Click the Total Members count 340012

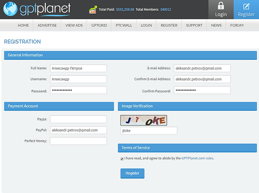coord(165,10)
